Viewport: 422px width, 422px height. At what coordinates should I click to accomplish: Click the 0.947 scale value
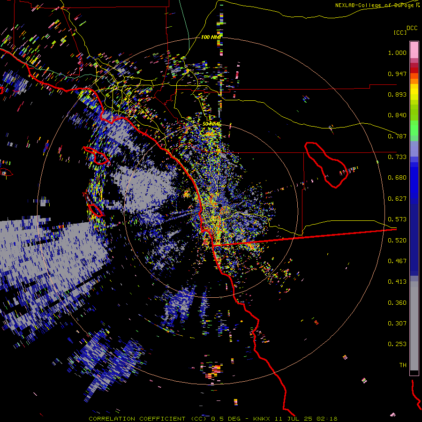coord(397,74)
